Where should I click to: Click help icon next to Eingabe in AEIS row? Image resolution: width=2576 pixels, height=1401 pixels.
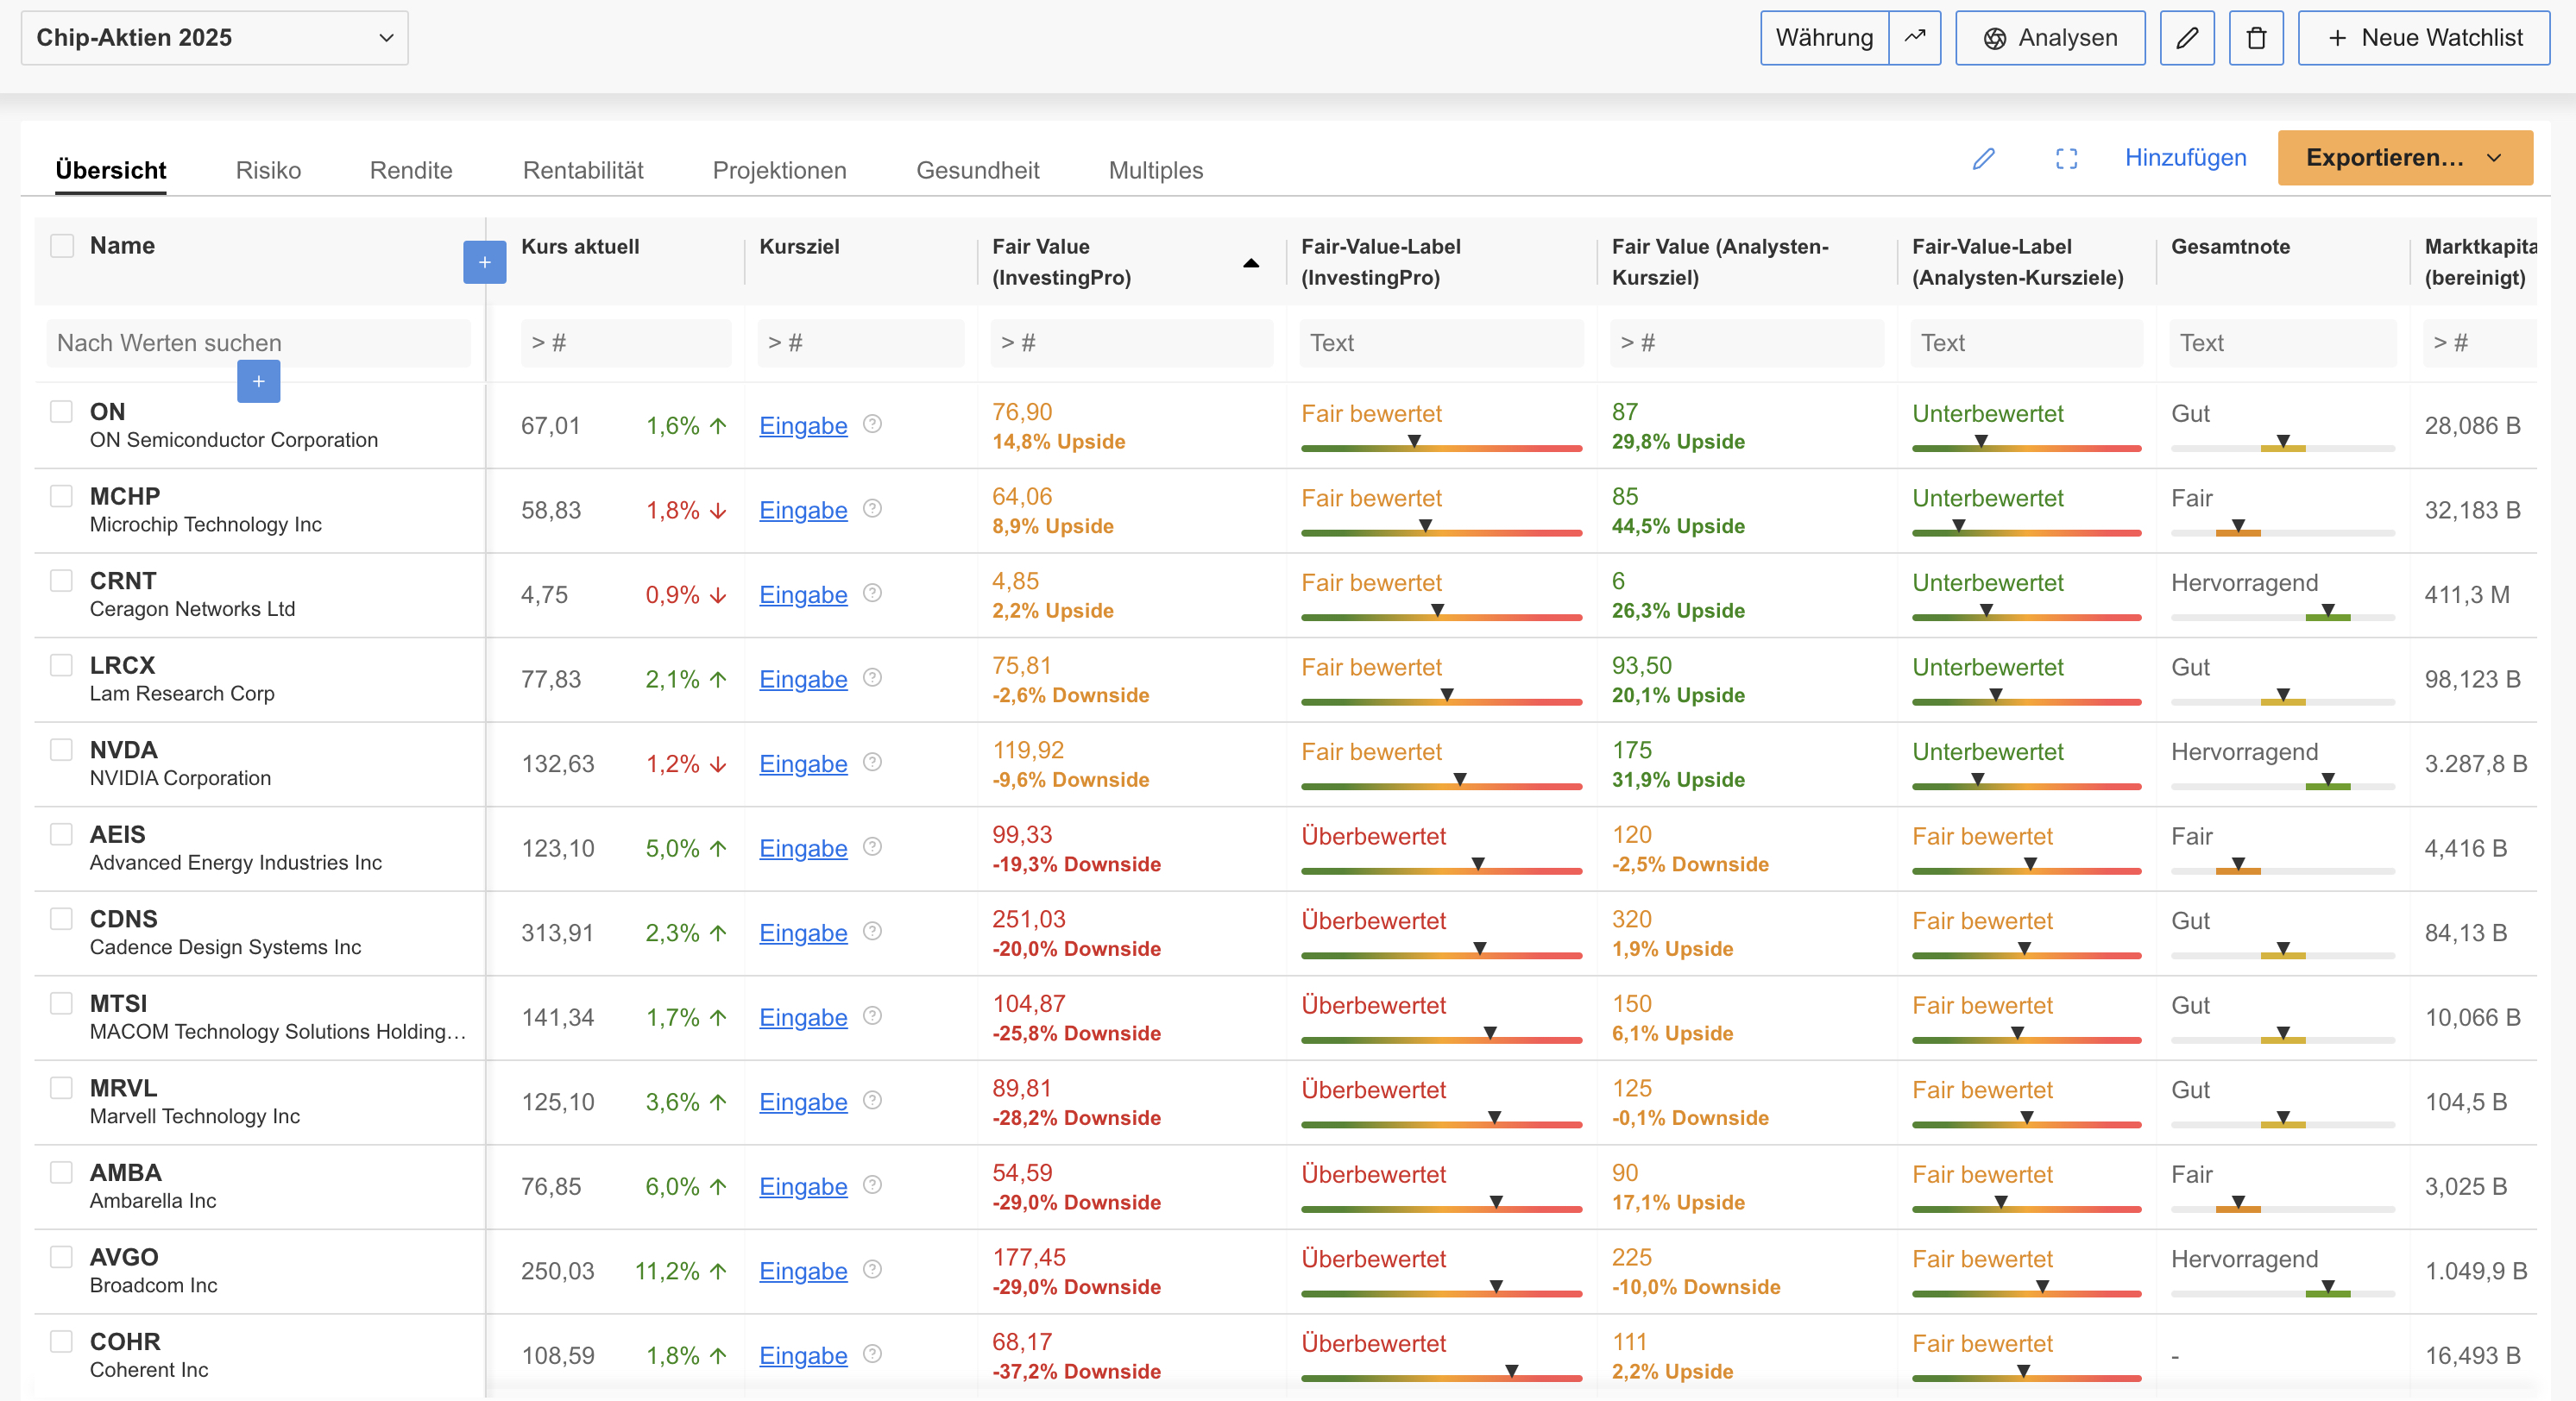872,847
